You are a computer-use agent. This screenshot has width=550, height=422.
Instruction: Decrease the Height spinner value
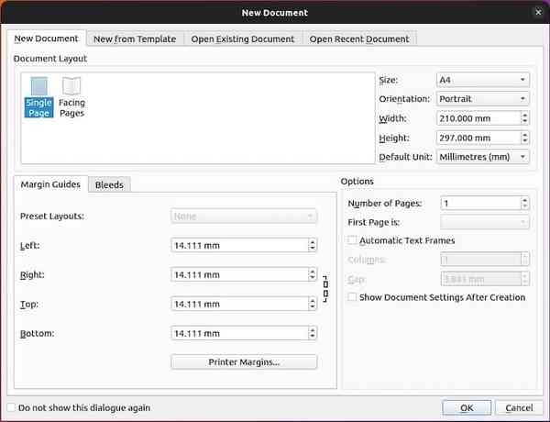523,141
